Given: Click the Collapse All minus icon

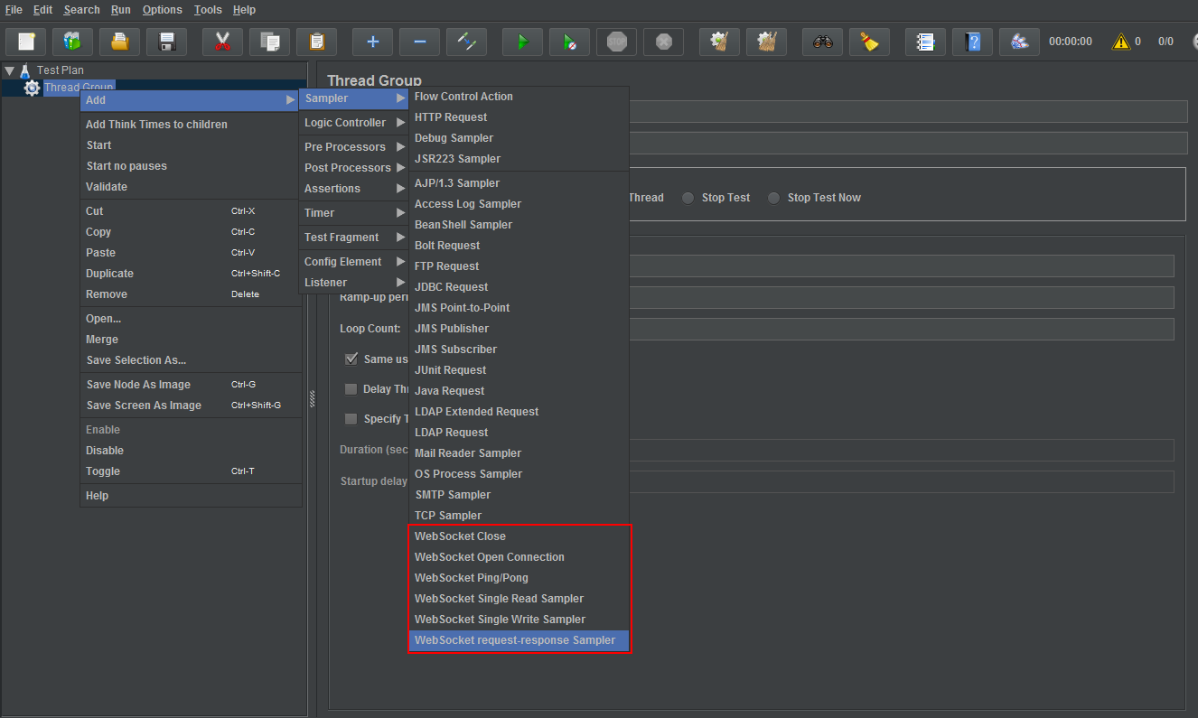Looking at the screenshot, I should tap(419, 42).
